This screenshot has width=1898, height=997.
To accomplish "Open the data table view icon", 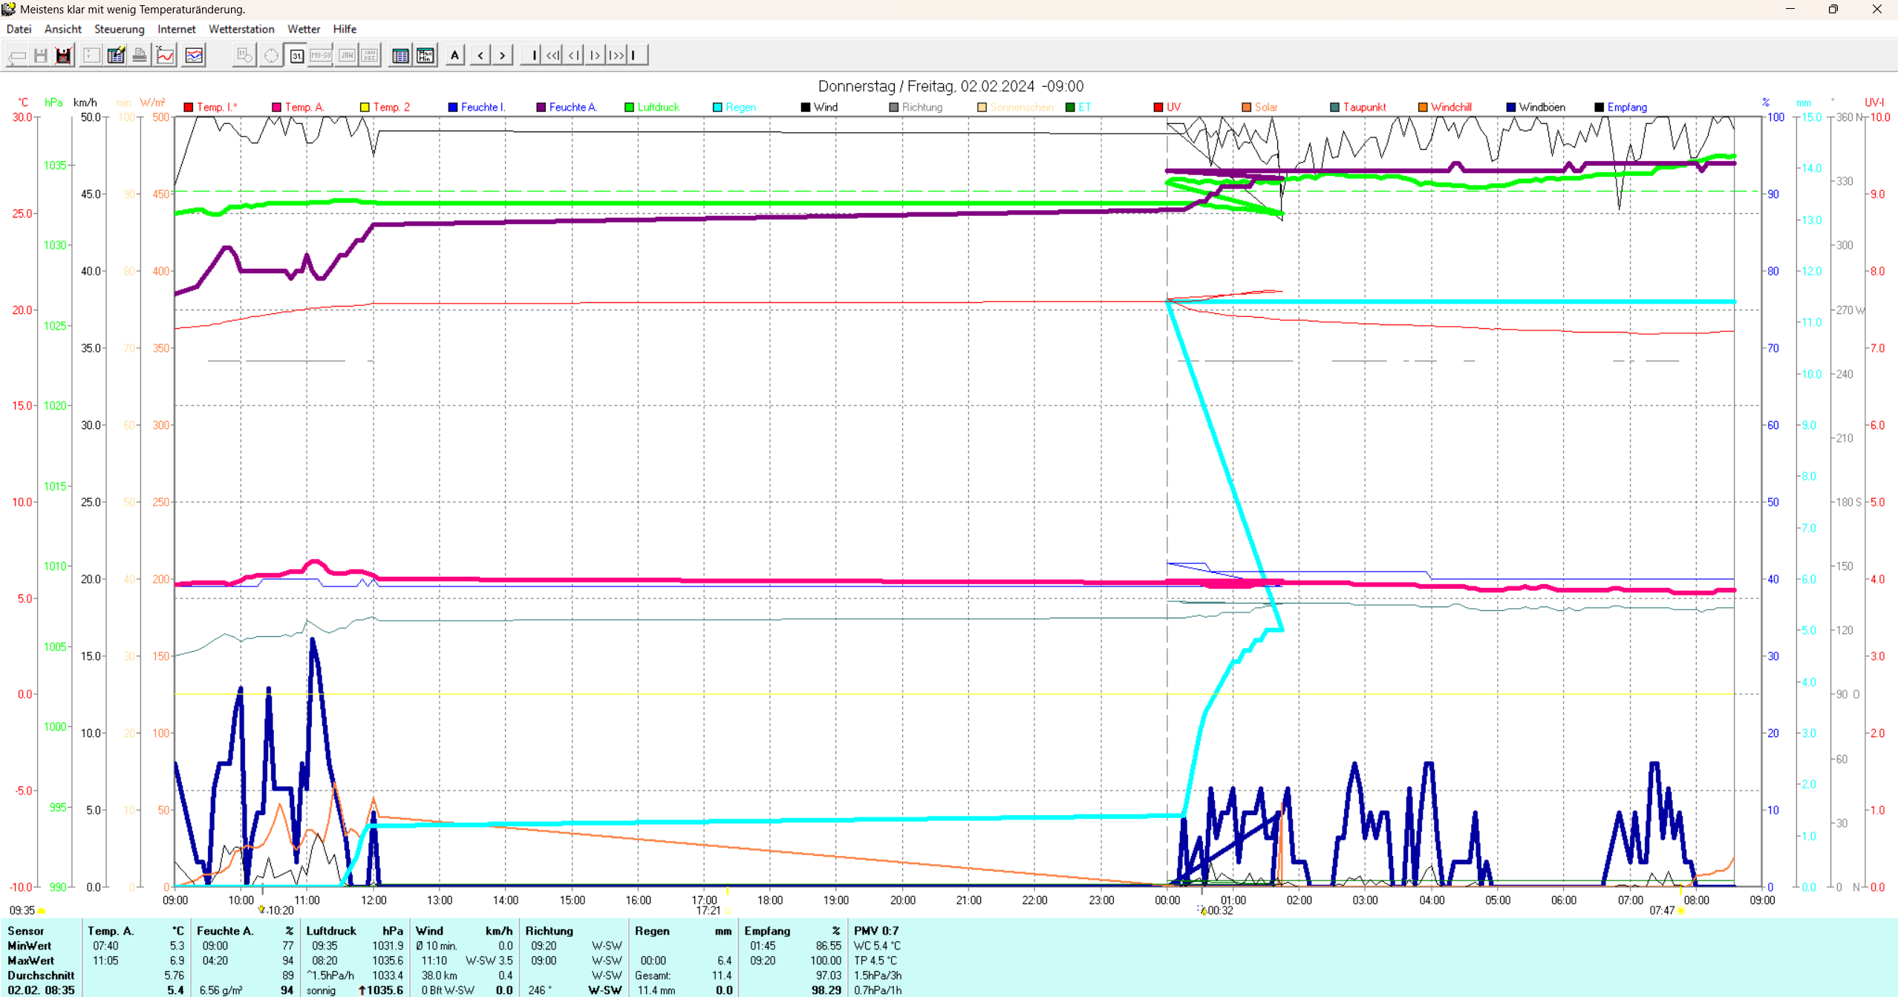I will coord(400,55).
